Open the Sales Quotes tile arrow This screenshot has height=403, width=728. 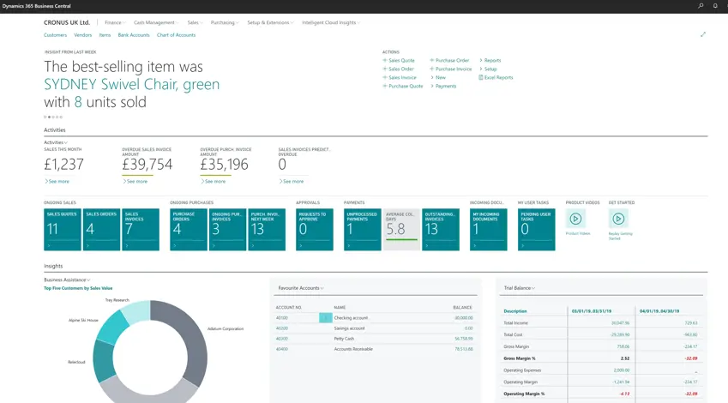coord(48,245)
